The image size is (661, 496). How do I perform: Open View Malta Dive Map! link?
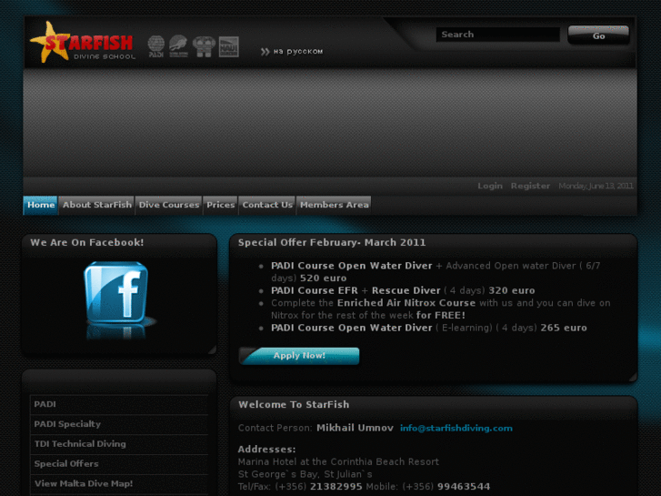tap(119, 484)
